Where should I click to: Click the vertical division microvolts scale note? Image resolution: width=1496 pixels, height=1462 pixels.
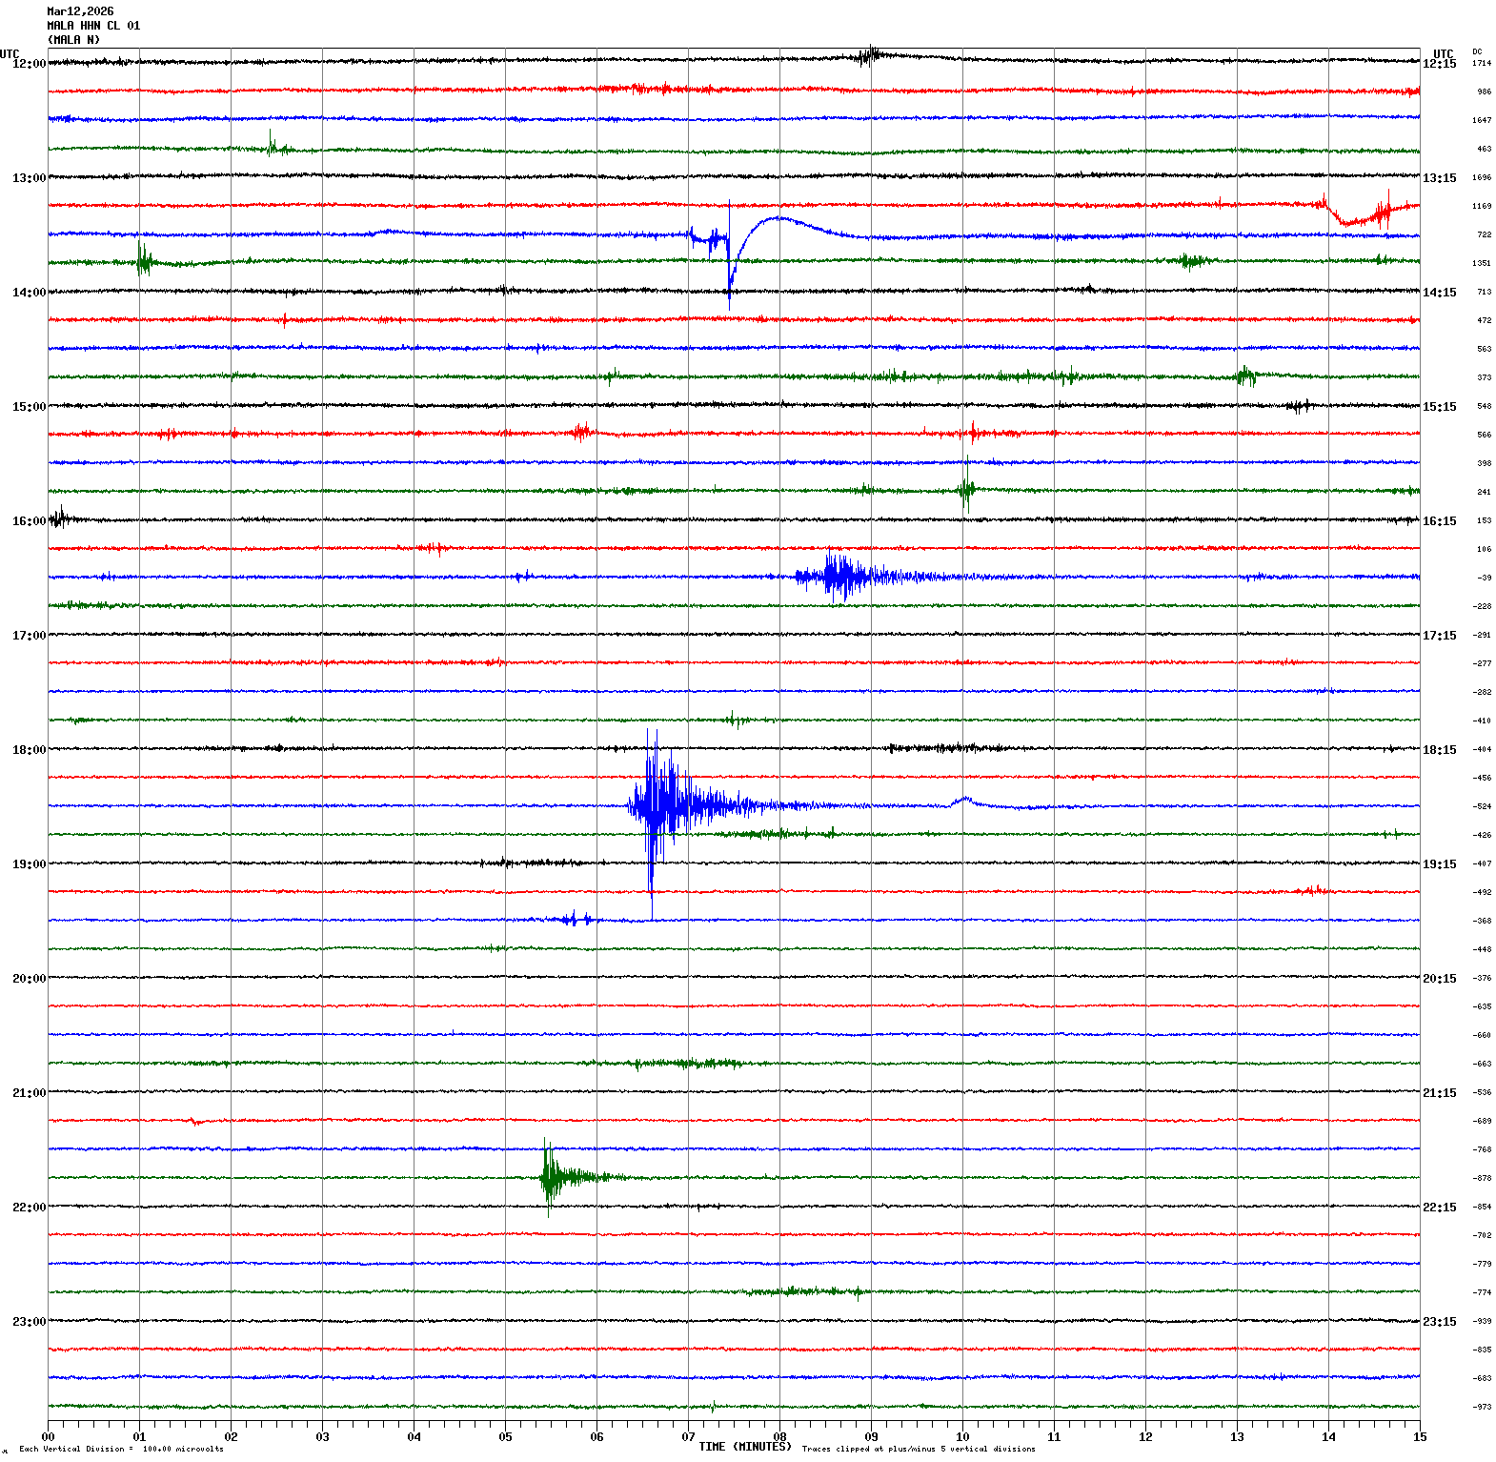pos(121,1450)
